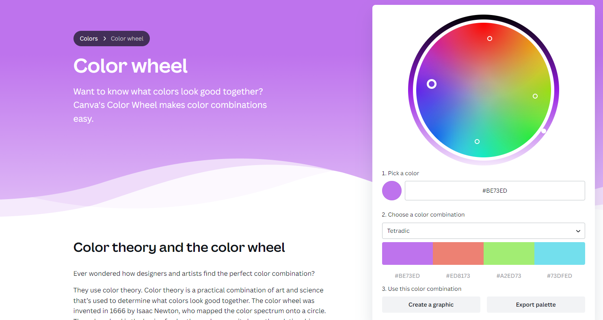Click the dropdown chevron arrow
Viewport: 603px width, 320px height.
(x=578, y=231)
